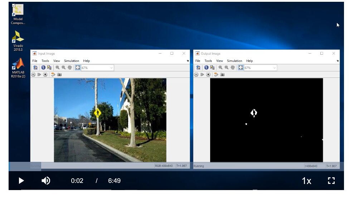Open Help menu in Input Image window
The height and width of the screenshot is (199, 349).
86,61
